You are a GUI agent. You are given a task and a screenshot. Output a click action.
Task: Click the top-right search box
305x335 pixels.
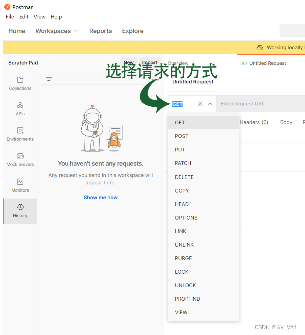[292, 31]
